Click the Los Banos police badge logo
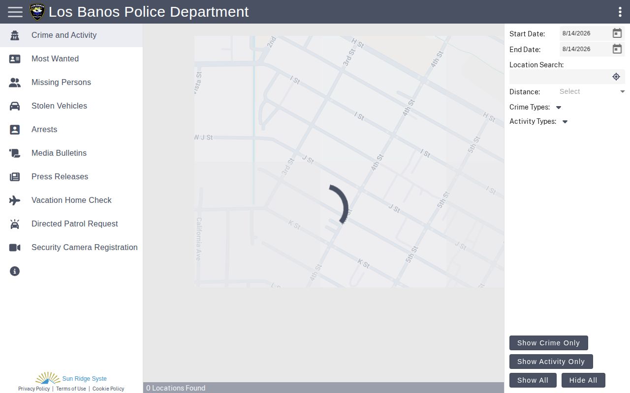Screen dimensions: 630x393 coord(37,12)
